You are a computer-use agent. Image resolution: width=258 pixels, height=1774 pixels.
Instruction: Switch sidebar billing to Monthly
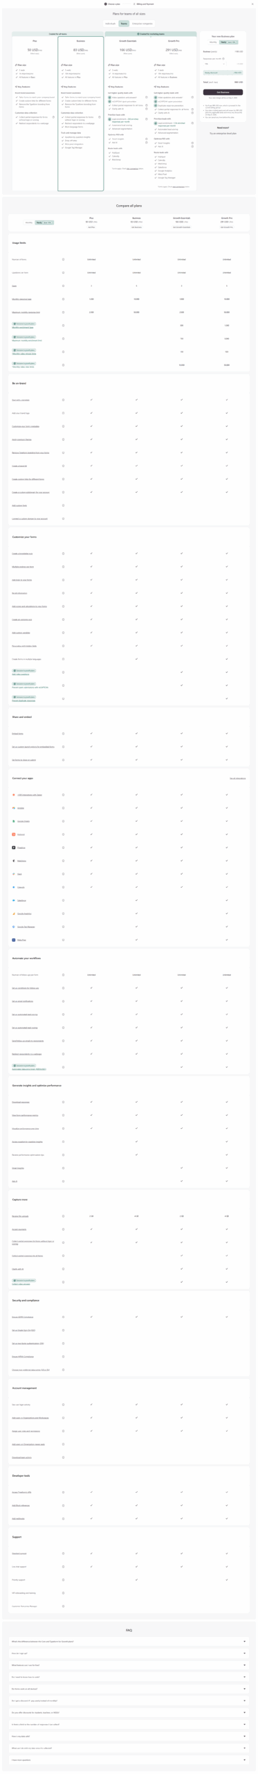pos(214,42)
